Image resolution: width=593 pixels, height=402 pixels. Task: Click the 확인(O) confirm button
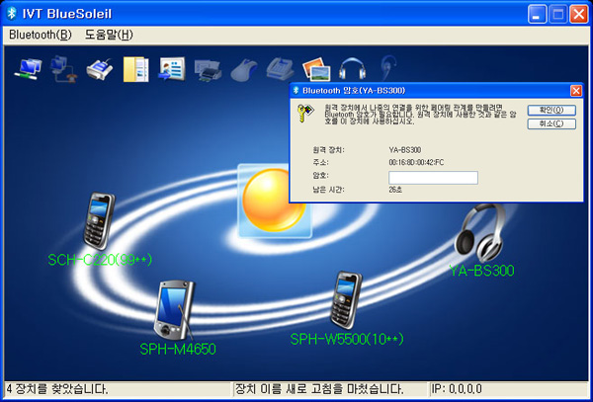pos(551,110)
